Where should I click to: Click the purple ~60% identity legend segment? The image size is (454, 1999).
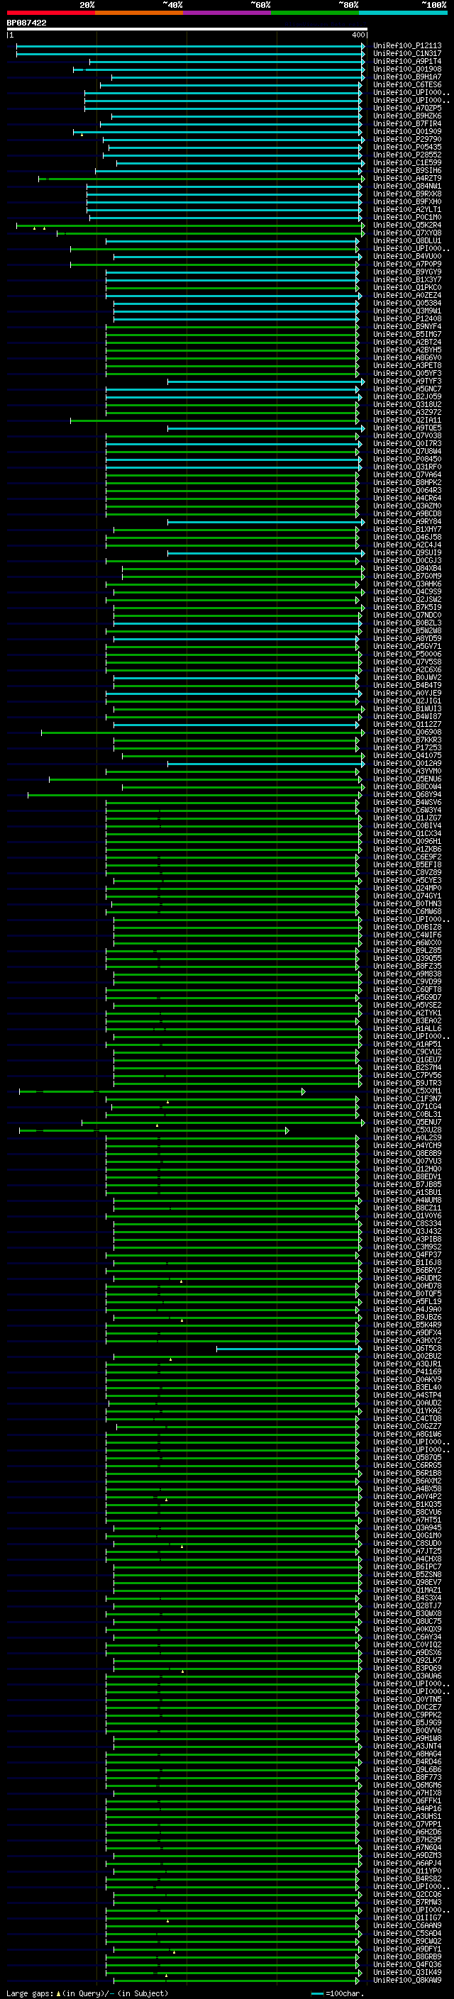pos(228,13)
